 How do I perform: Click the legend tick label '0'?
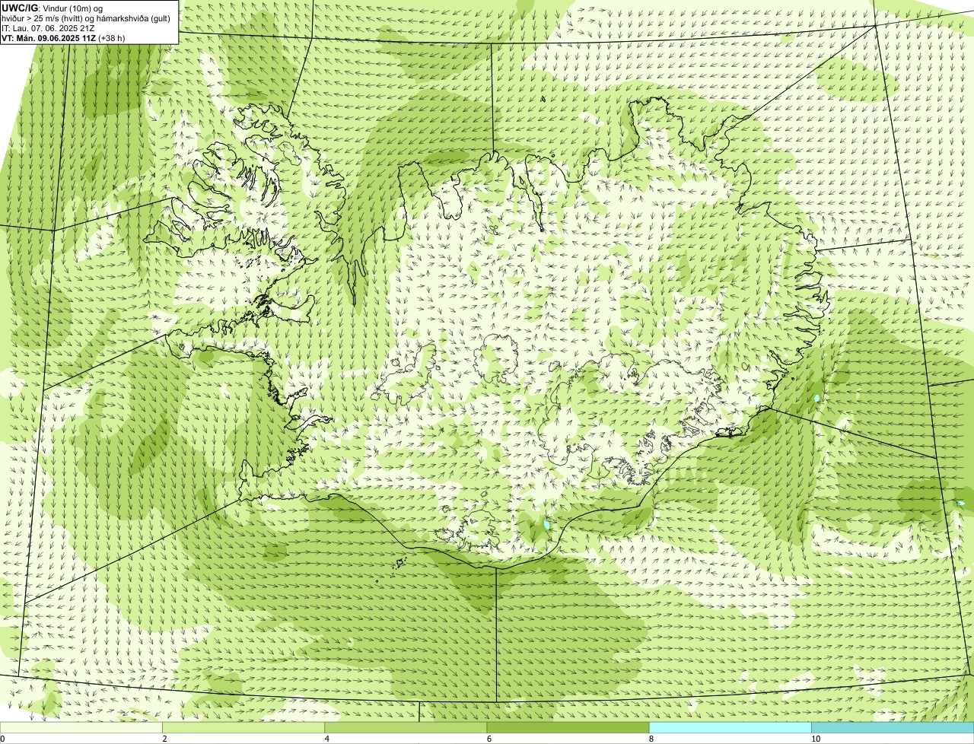[3, 739]
